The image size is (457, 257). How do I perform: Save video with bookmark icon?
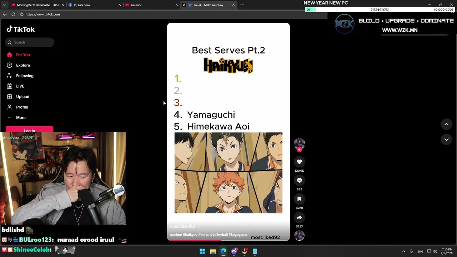click(x=299, y=199)
